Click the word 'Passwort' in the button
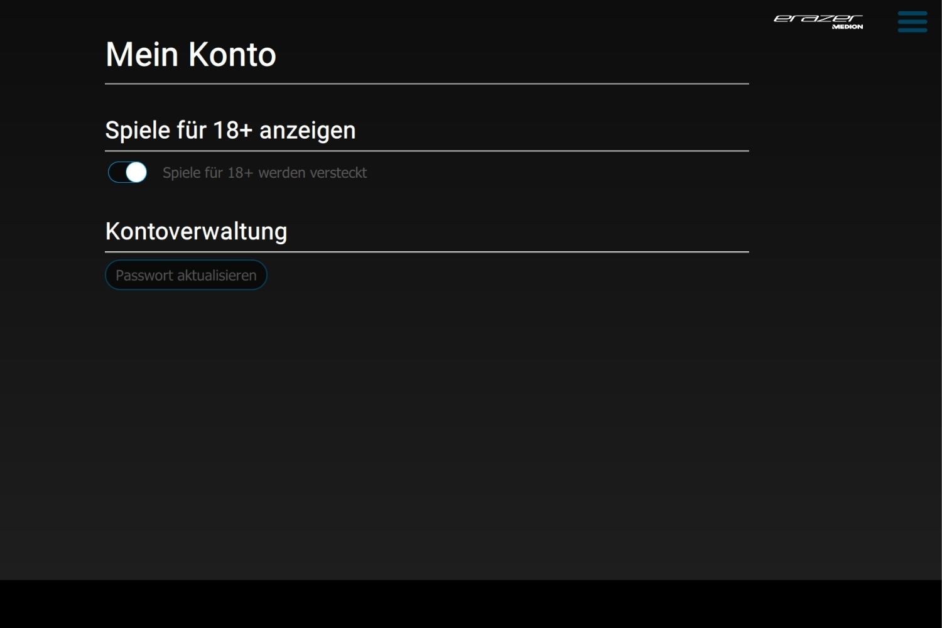 point(144,275)
